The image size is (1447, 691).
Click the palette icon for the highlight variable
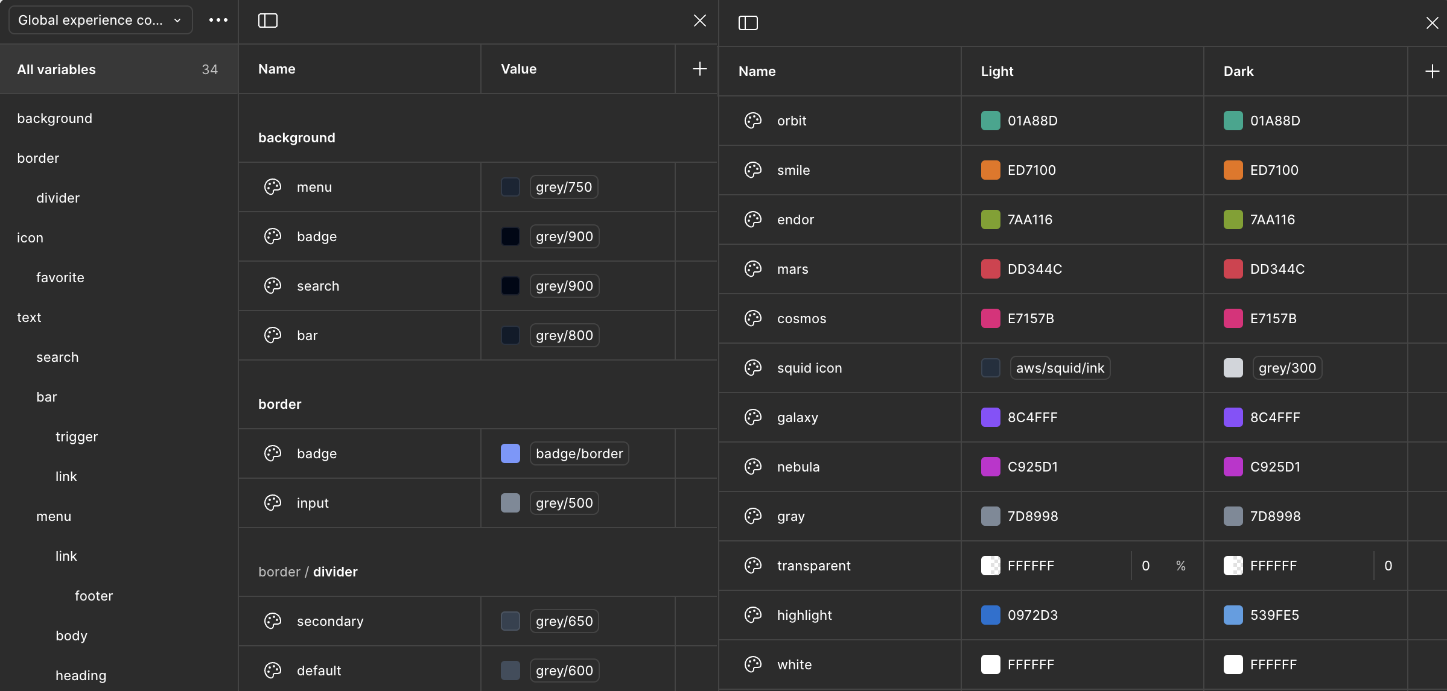coord(753,615)
